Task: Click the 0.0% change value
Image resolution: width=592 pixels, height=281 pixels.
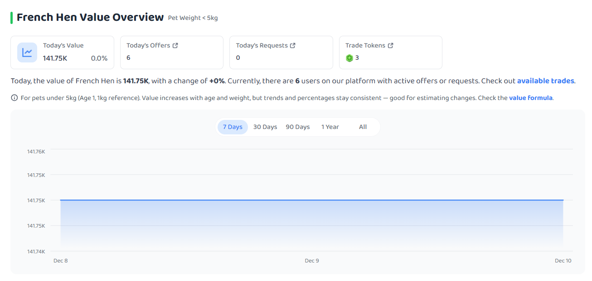Action: point(99,58)
